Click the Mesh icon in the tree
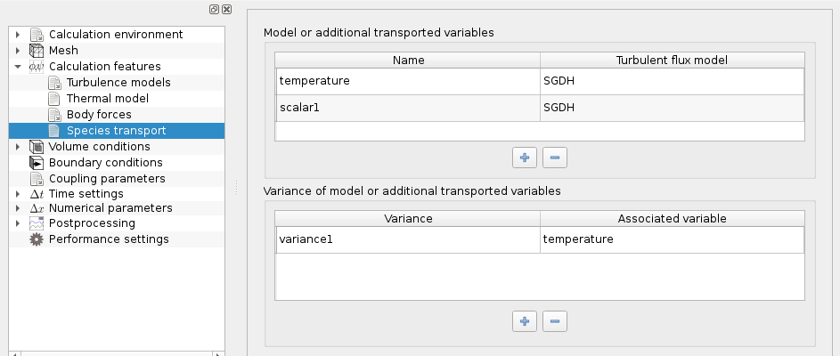Viewport: 840px width, 356px height. click(37, 51)
